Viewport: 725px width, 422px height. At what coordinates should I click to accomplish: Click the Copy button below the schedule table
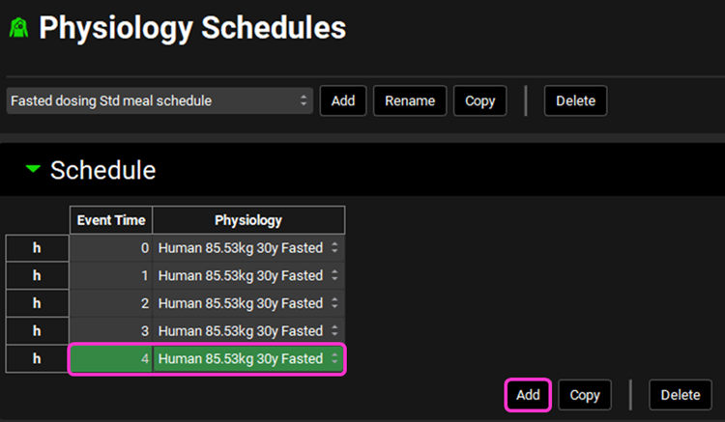(585, 395)
